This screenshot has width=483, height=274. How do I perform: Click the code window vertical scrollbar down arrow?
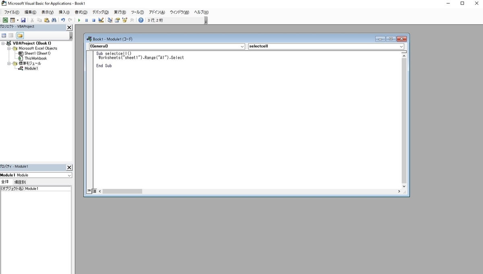tap(404, 186)
